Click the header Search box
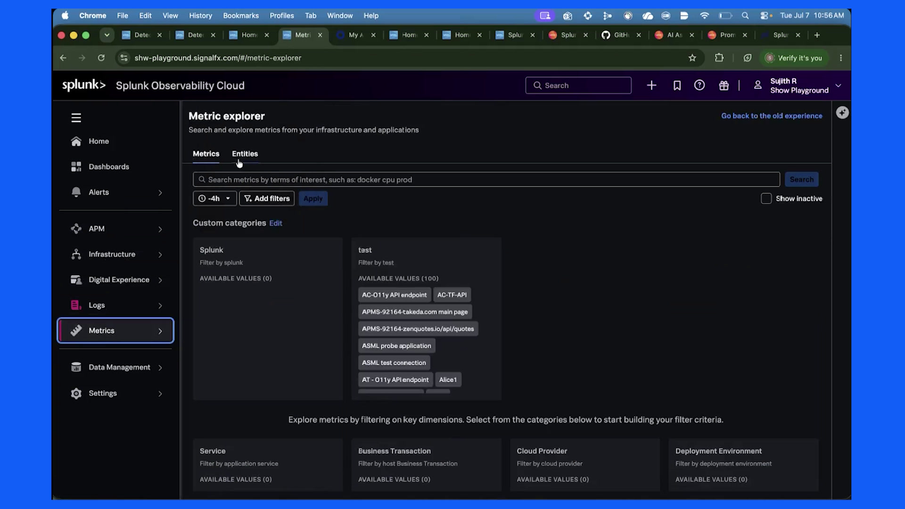Viewport: 905px width, 509px height. tap(578, 85)
